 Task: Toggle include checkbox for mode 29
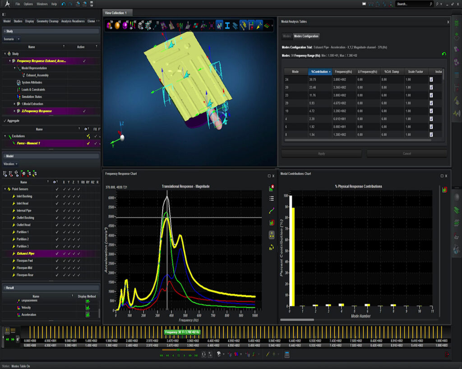pos(431,103)
